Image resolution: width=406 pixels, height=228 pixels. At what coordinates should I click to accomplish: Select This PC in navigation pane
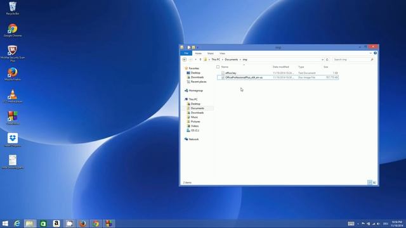[193, 99]
